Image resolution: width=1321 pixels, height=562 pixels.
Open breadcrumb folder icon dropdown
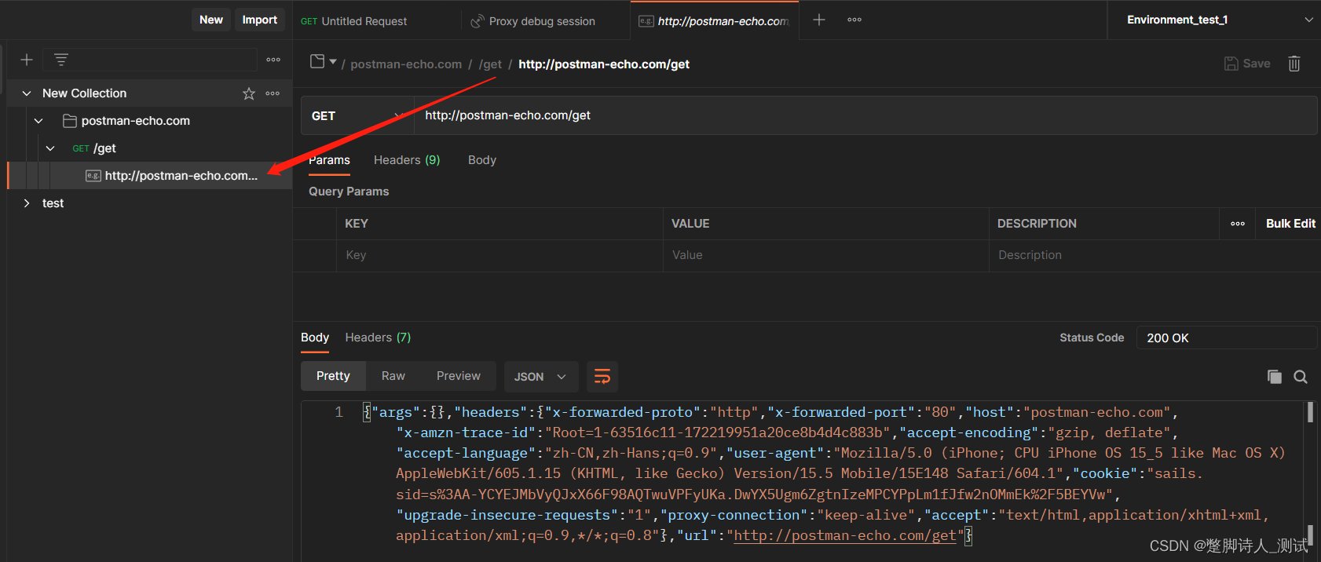tap(323, 61)
